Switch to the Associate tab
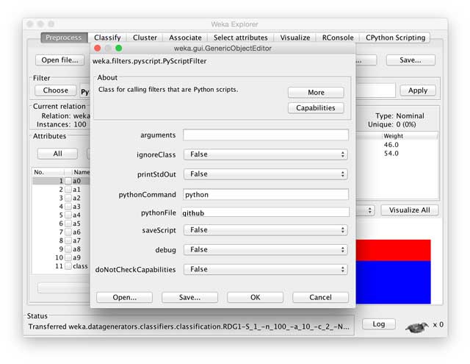This screenshot has width=470, height=364. (x=185, y=38)
